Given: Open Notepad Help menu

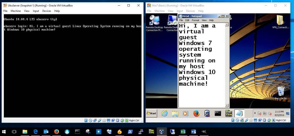Looking at the screenshot, I should (211, 20).
